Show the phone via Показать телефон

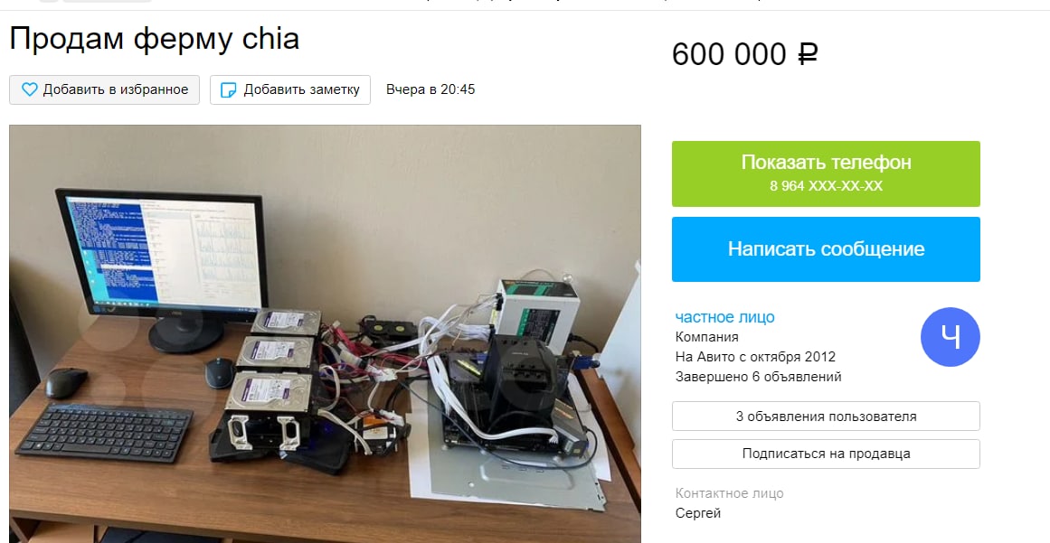pos(826,173)
